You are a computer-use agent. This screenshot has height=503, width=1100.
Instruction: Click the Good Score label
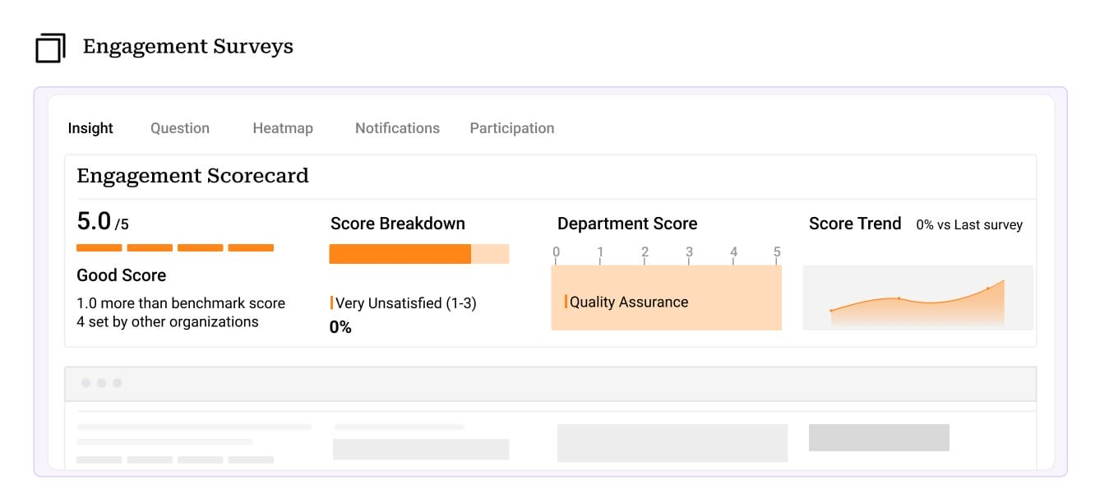(120, 275)
